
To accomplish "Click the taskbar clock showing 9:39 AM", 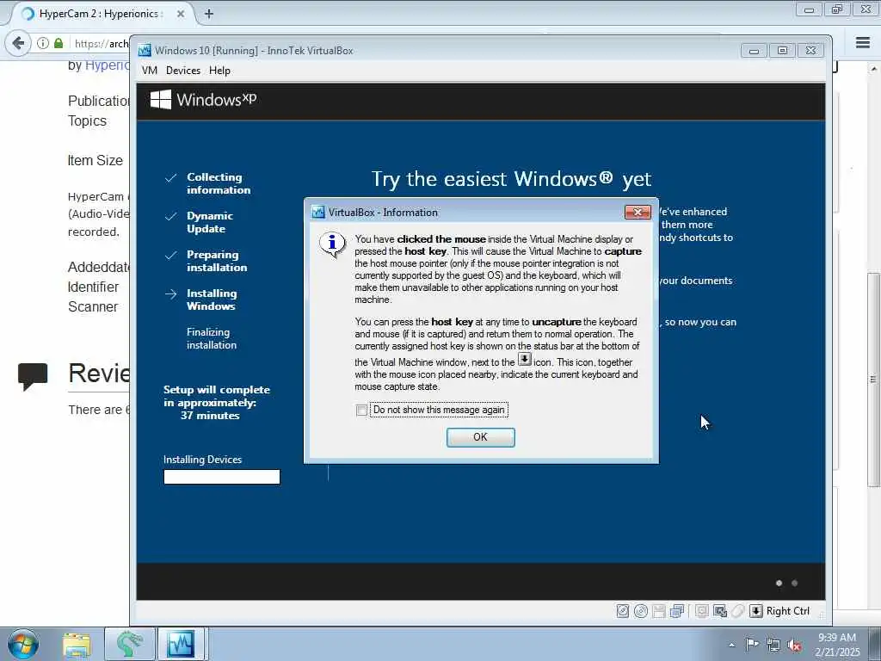I will point(837,645).
